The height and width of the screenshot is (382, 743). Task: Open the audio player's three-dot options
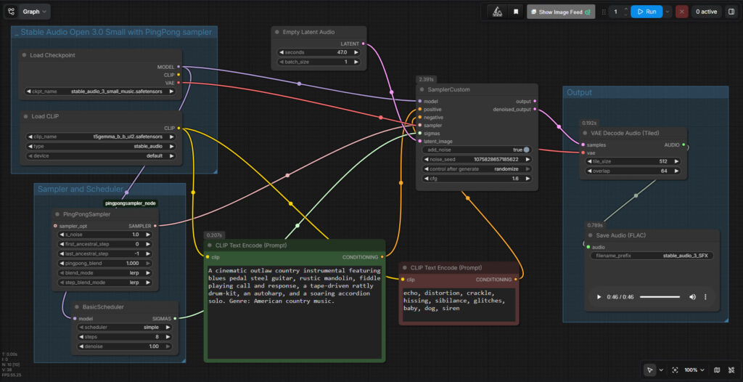click(705, 296)
